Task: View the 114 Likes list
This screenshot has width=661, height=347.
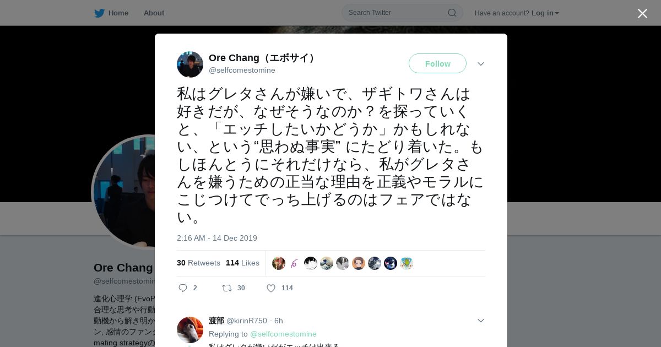Action: point(242,263)
